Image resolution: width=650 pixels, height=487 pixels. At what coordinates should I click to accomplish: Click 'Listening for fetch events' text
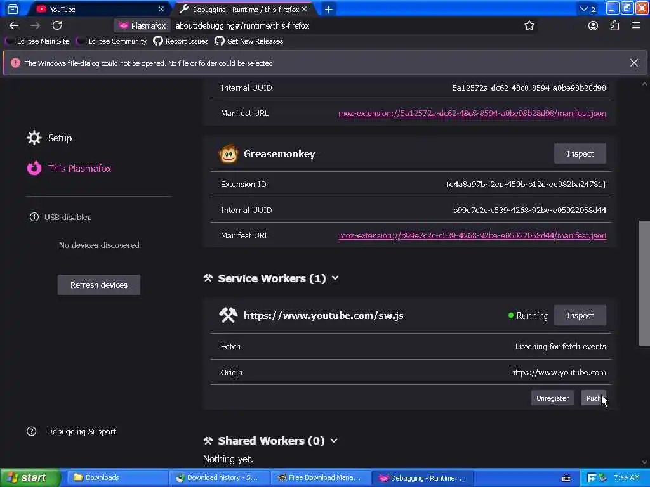(560, 347)
